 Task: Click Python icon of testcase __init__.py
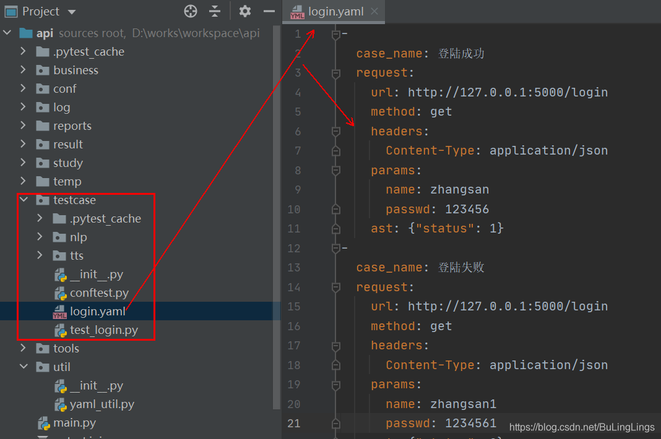[61, 275]
